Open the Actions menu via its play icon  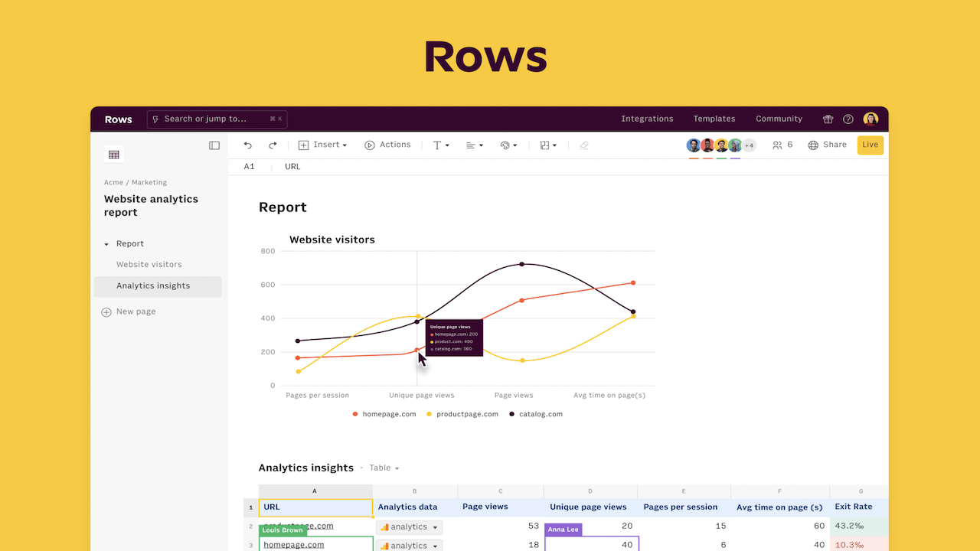tap(368, 145)
